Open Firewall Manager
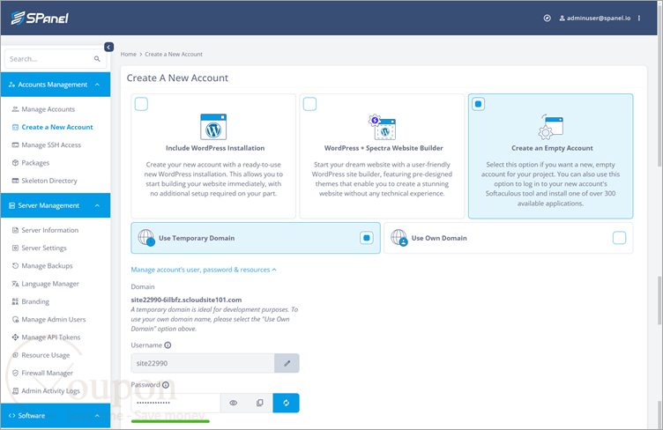663x430 pixels. coord(47,373)
